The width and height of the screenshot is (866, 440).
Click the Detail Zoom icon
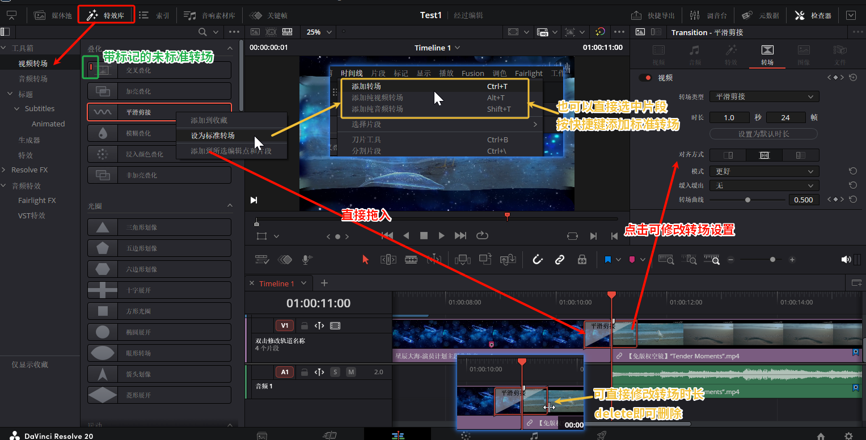pyautogui.click(x=690, y=260)
